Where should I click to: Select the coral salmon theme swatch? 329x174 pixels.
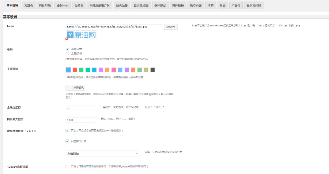(133, 70)
